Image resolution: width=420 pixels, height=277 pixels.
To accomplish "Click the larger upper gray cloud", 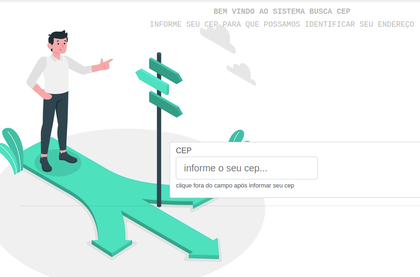I will (218, 39).
